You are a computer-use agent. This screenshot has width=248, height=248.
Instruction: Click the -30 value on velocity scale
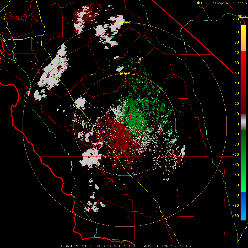236,155
